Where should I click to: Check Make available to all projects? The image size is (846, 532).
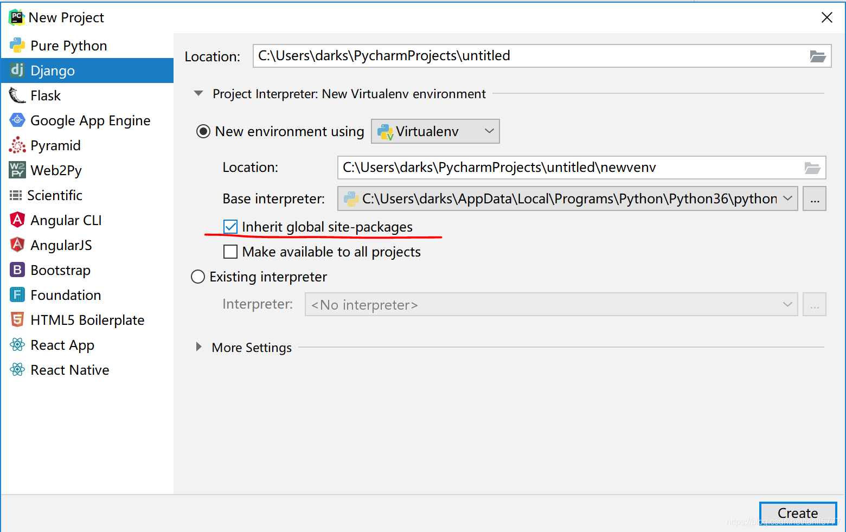pos(230,252)
